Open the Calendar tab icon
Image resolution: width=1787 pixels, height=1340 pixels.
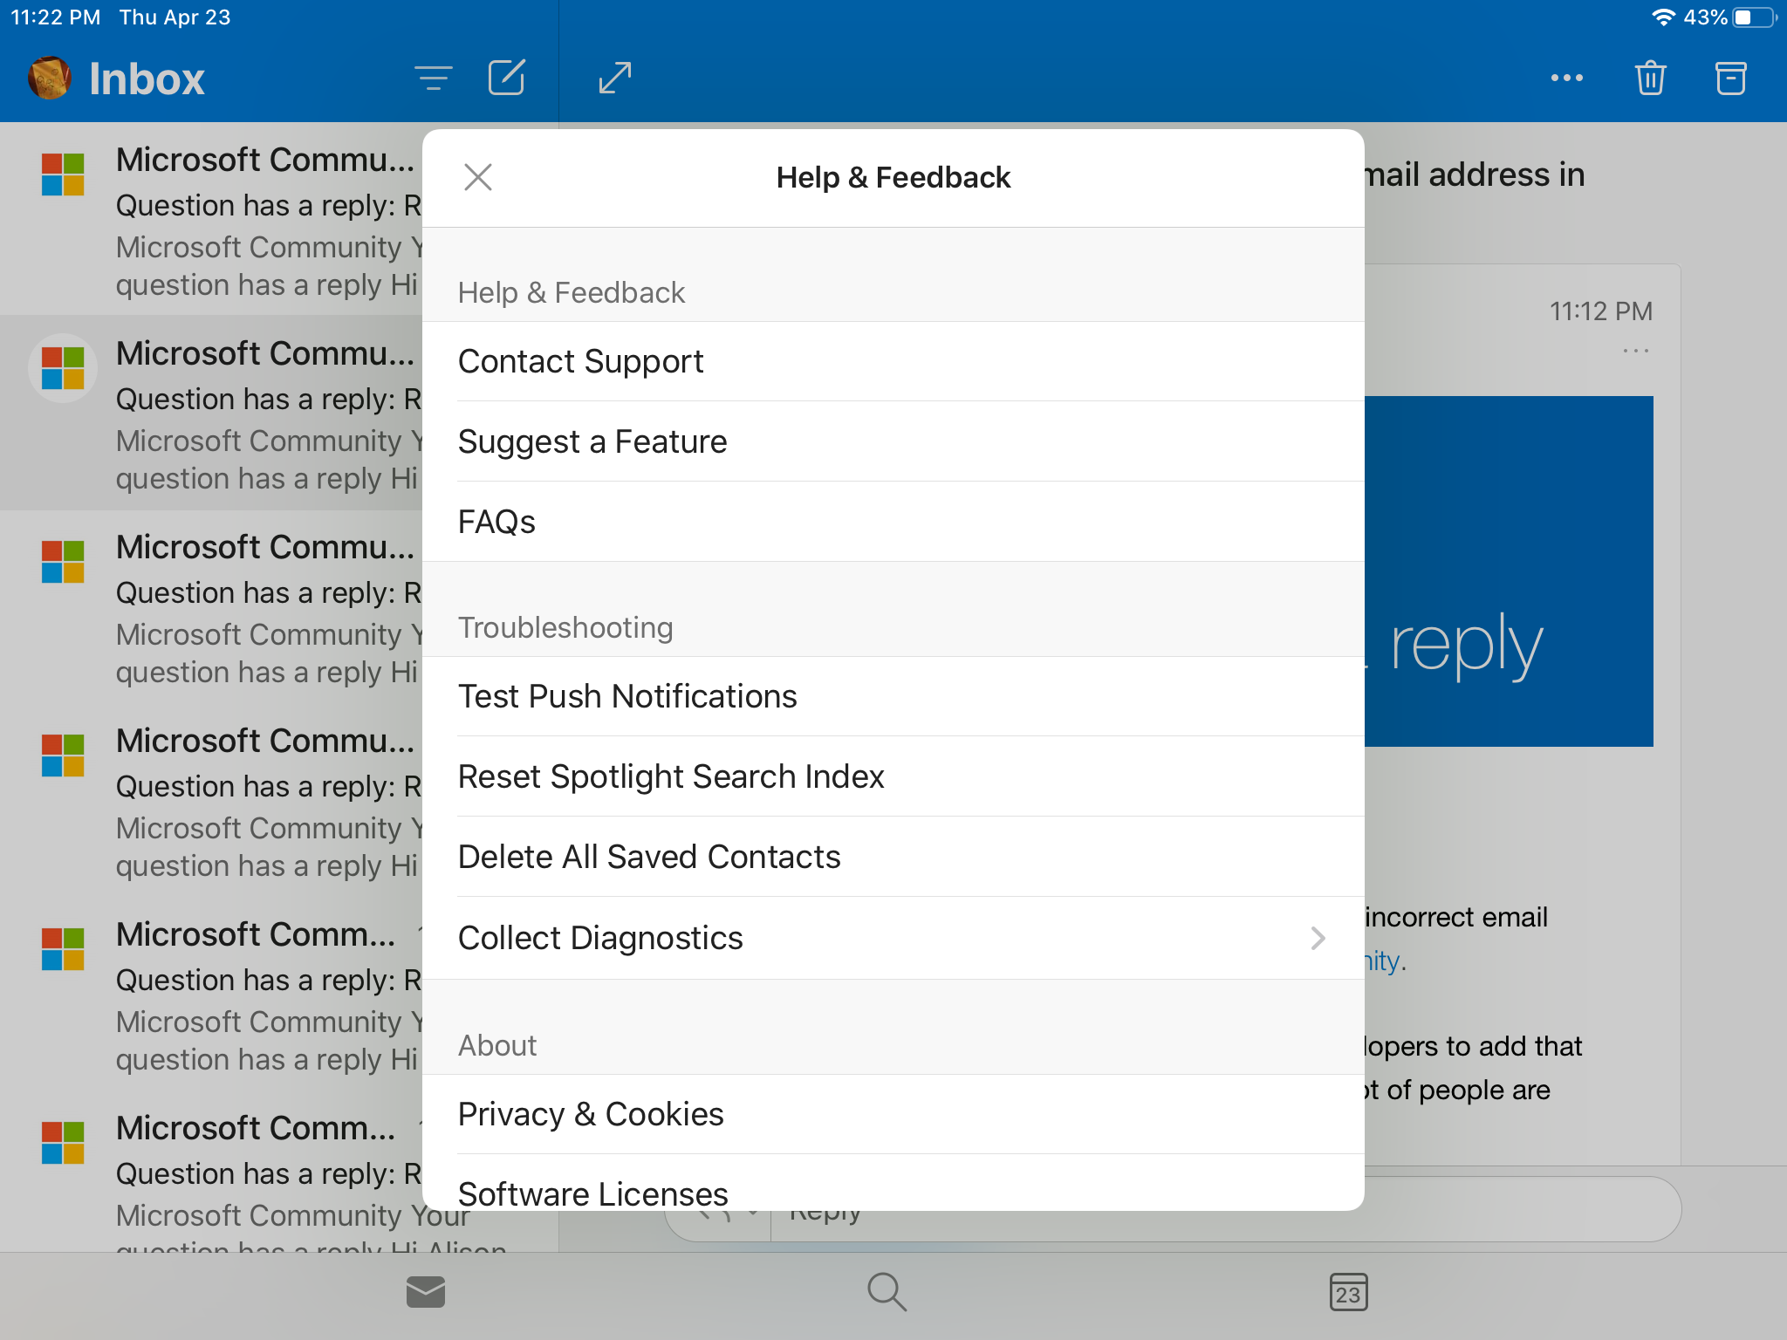pos(1348,1292)
